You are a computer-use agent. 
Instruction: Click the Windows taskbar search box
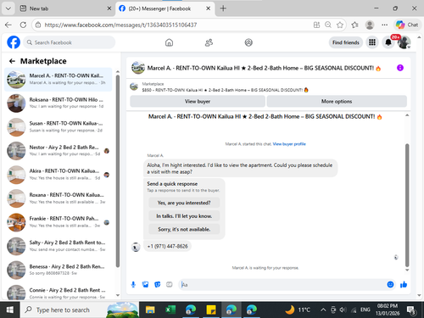80,310
